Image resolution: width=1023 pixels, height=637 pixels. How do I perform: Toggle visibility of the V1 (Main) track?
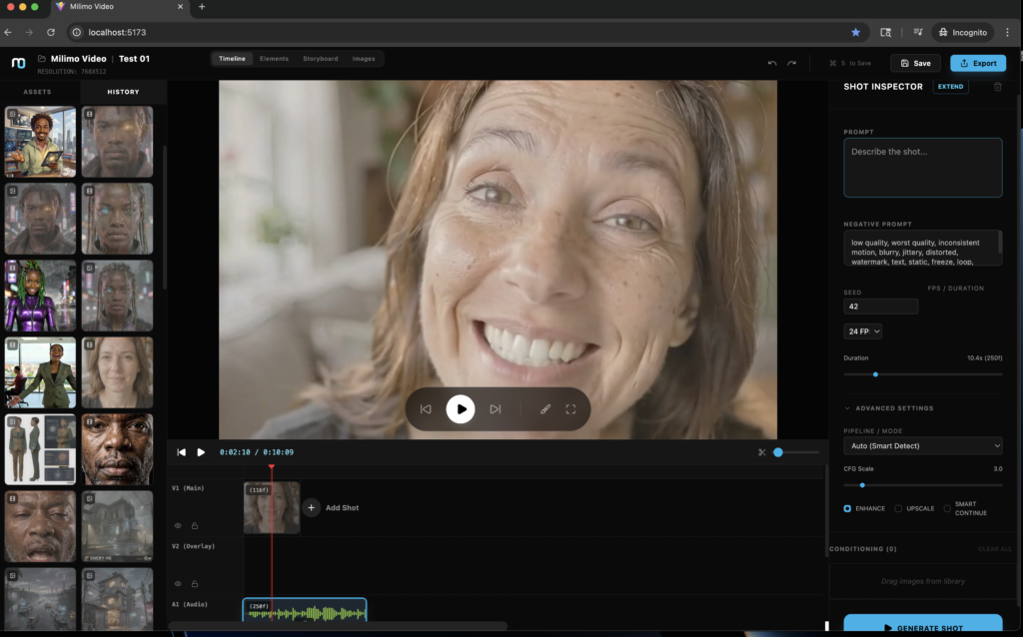(179, 525)
